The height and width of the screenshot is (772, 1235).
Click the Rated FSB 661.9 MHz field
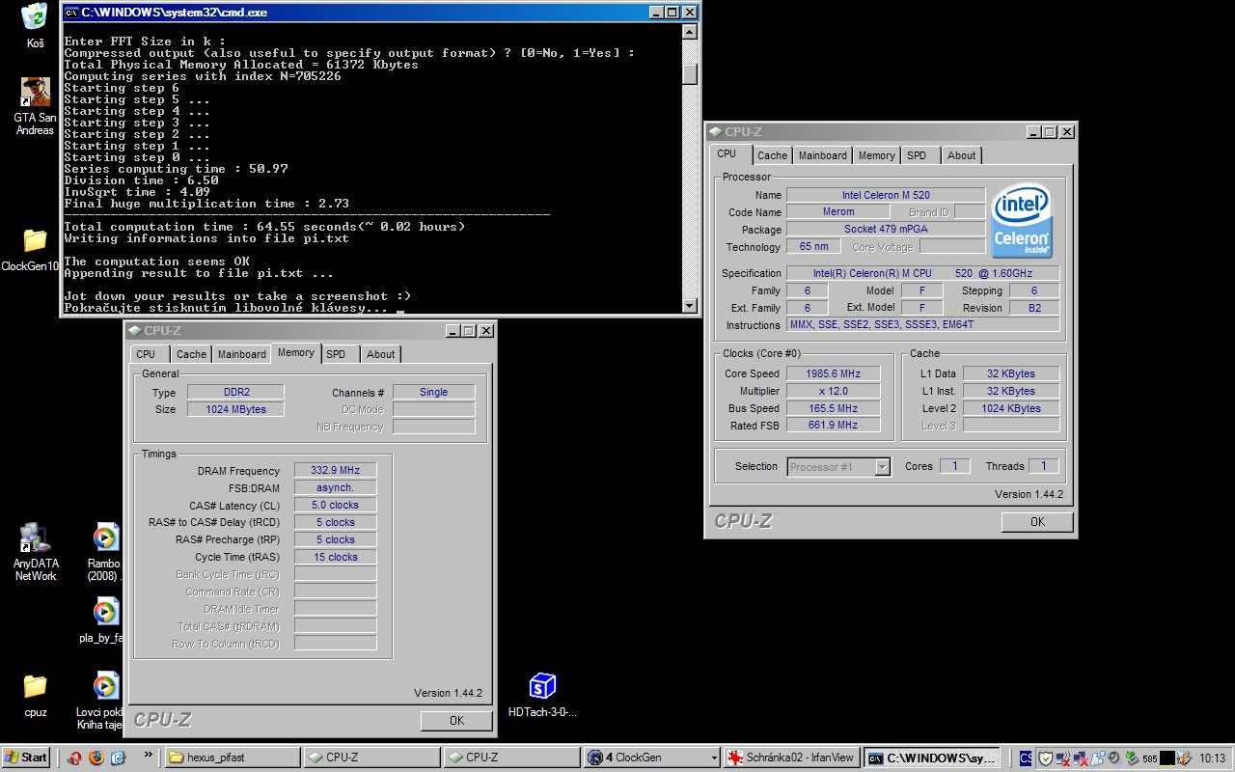[834, 425]
